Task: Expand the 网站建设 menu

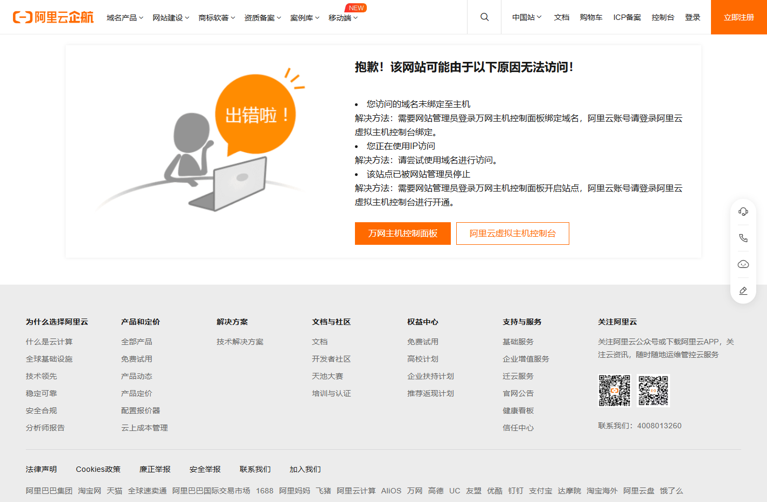Action: point(171,18)
